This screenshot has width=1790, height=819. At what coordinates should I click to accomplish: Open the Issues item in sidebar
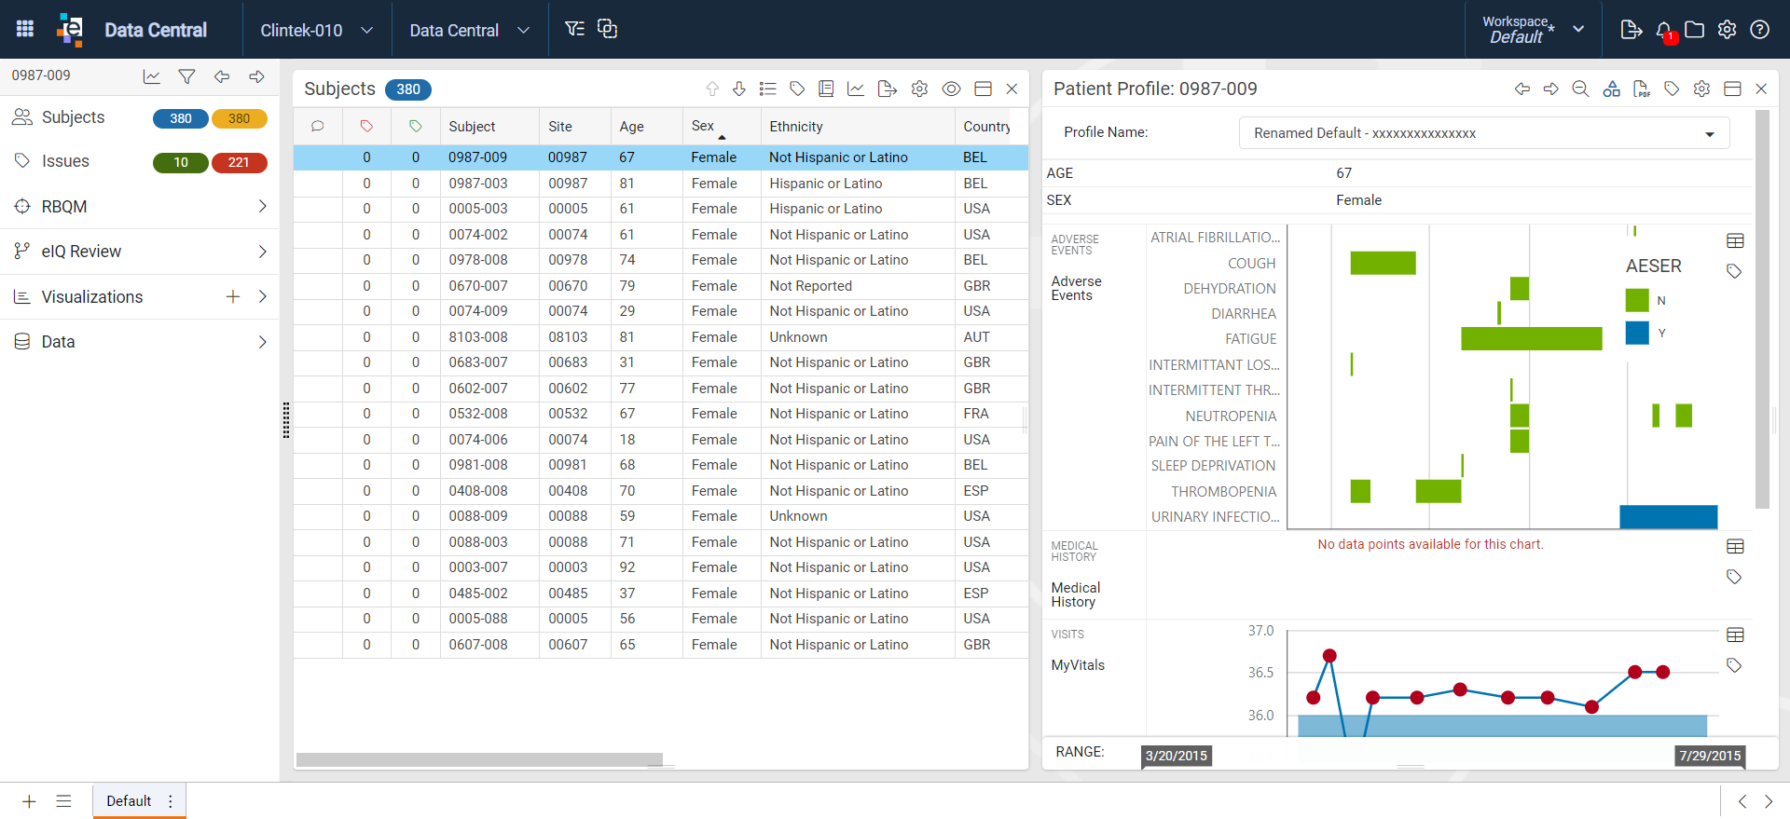point(65,161)
